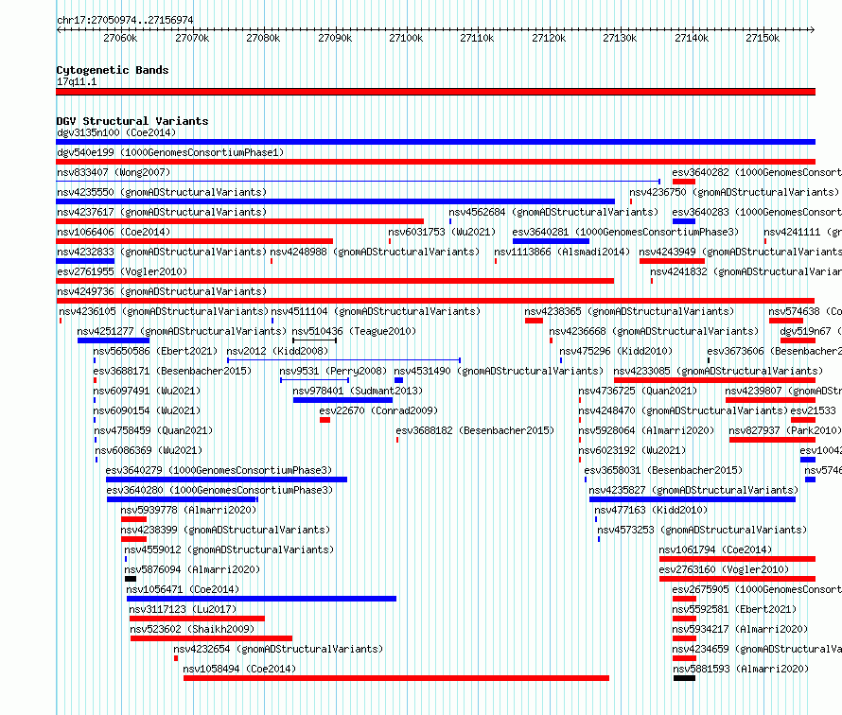Screen dimensions: 842x715
Task: Select nsv4736725 (Quan2021) label
Action: coord(638,391)
